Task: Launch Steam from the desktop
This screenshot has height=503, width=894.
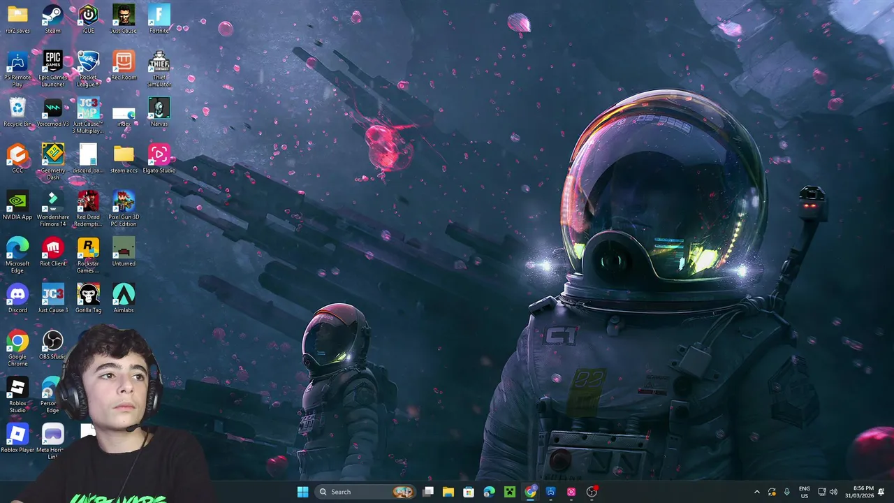Action: pyautogui.click(x=52, y=19)
